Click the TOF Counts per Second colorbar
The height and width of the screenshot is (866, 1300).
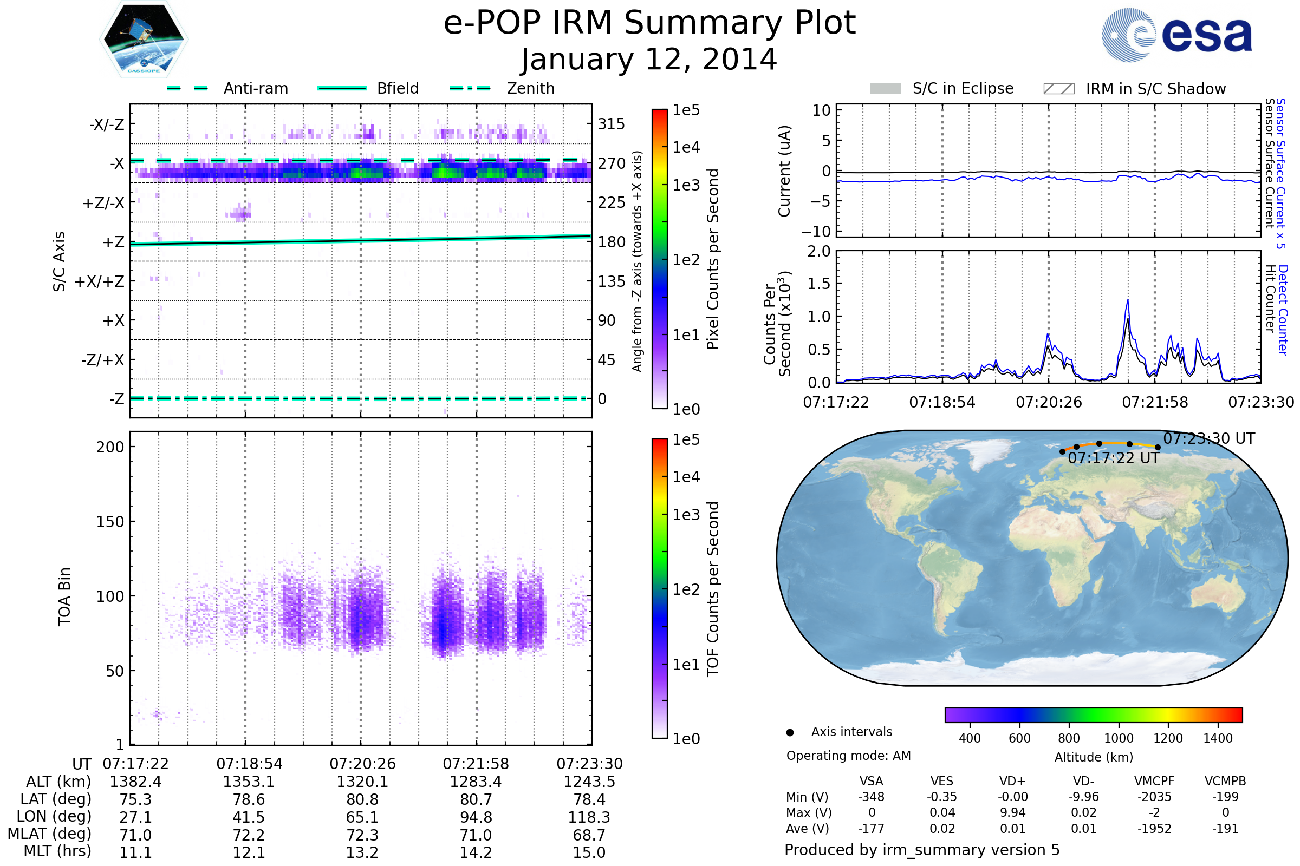[659, 588]
